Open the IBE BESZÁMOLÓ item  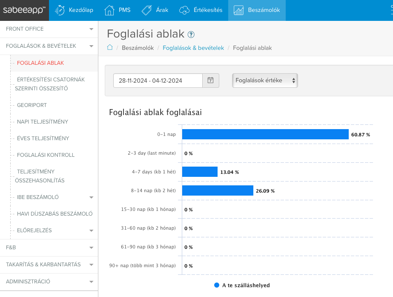point(37,197)
